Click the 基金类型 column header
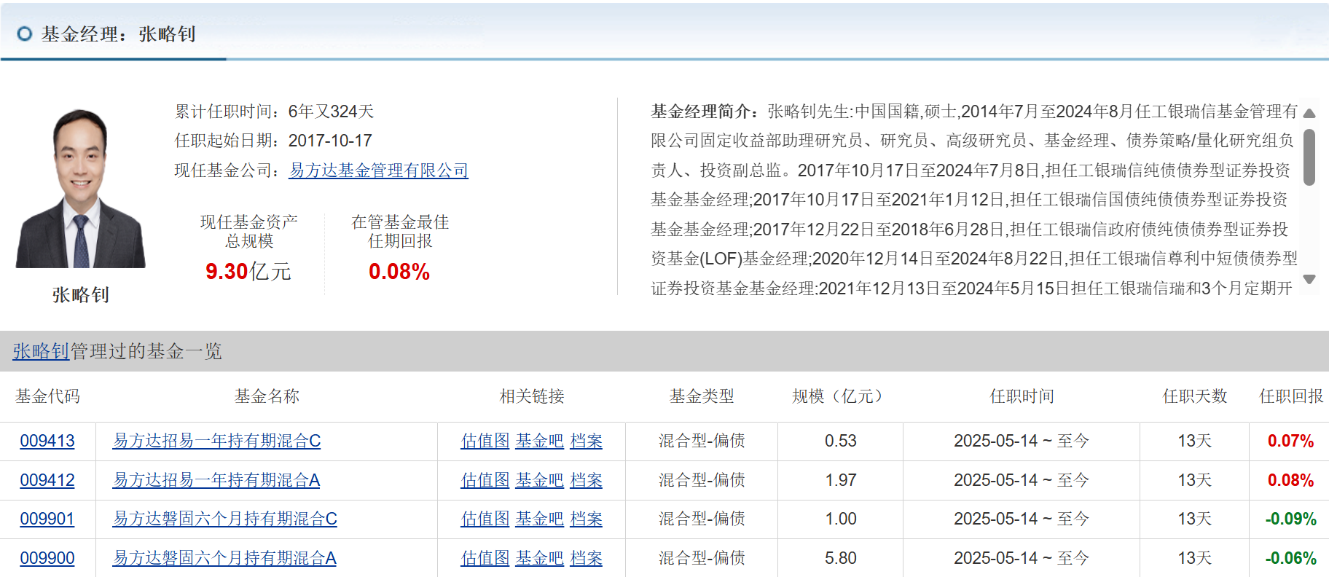 point(702,396)
